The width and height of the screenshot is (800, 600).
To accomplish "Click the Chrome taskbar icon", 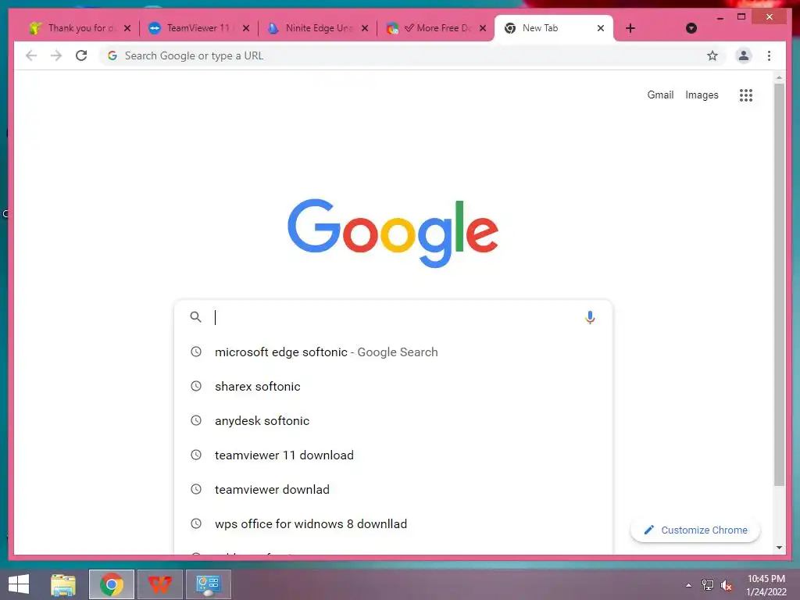I will point(111,584).
